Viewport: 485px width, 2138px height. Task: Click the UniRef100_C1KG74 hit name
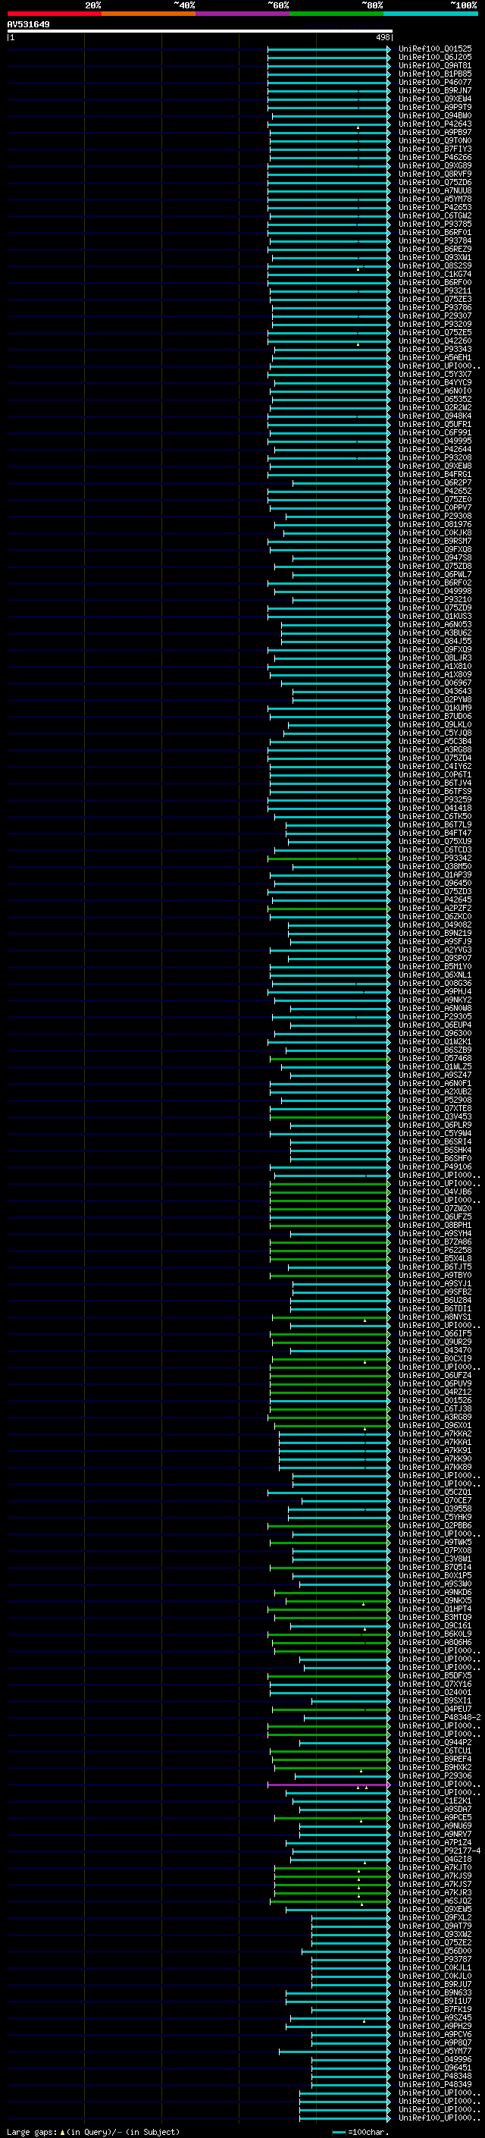pyautogui.click(x=435, y=274)
